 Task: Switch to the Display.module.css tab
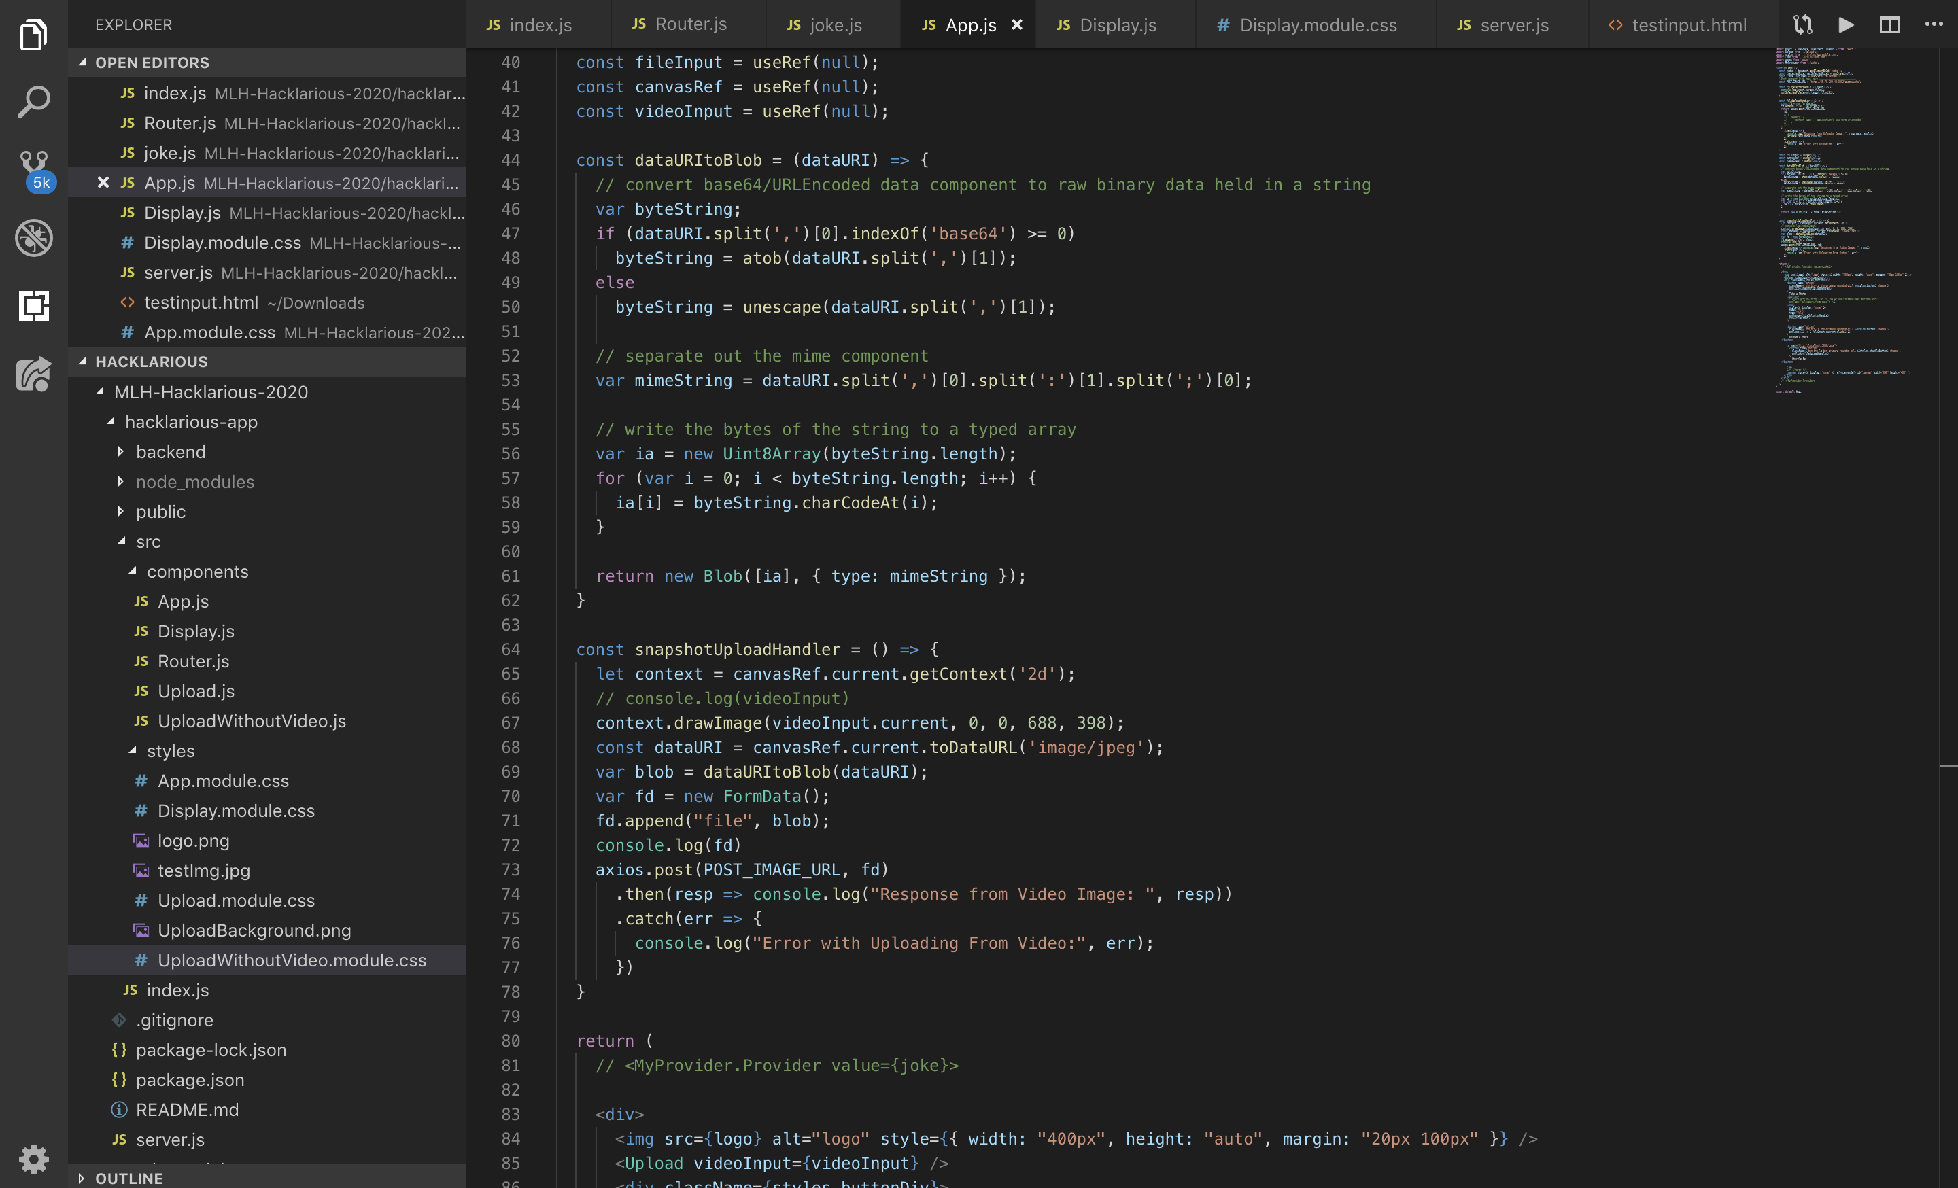point(1317,24)
